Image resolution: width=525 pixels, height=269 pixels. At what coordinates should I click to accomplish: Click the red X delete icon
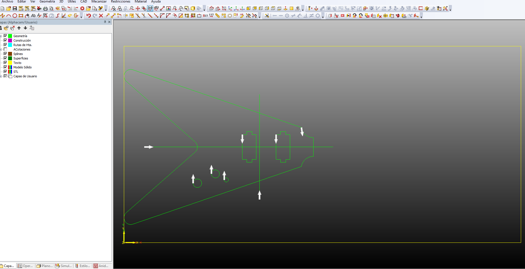(x=101, y=16)
